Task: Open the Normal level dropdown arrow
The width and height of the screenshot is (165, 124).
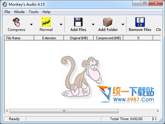Action: point(61,24)
